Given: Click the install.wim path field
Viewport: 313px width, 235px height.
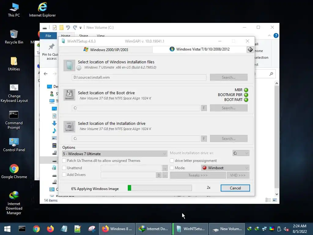Looking at the screenshot, I should click(x=139, y=77).
